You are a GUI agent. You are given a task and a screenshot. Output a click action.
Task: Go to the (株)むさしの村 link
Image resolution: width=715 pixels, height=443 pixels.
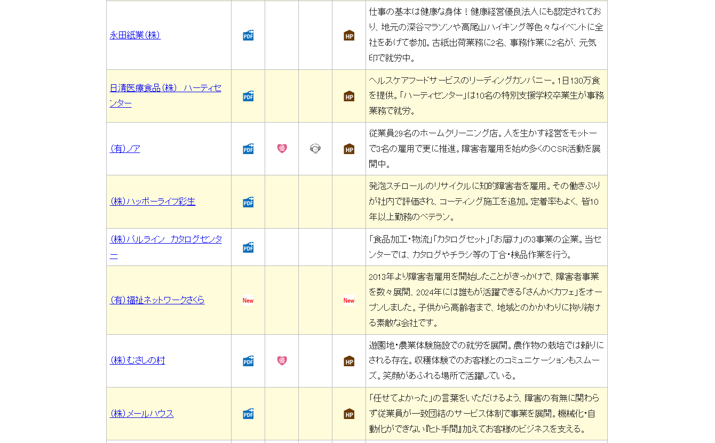click(x=137, y=360)
